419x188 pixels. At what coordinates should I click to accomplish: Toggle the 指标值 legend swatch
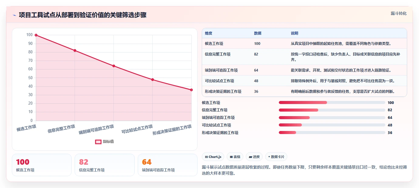[x=98, y=142]
